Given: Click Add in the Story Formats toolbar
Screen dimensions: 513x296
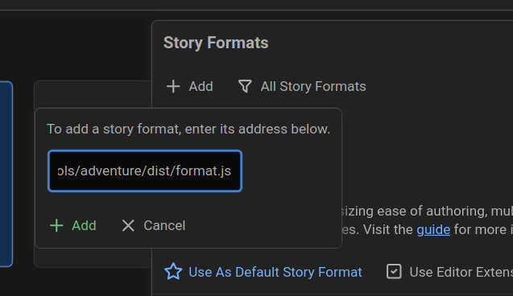Looking at the screenshot, I should (x=190, y=87).
